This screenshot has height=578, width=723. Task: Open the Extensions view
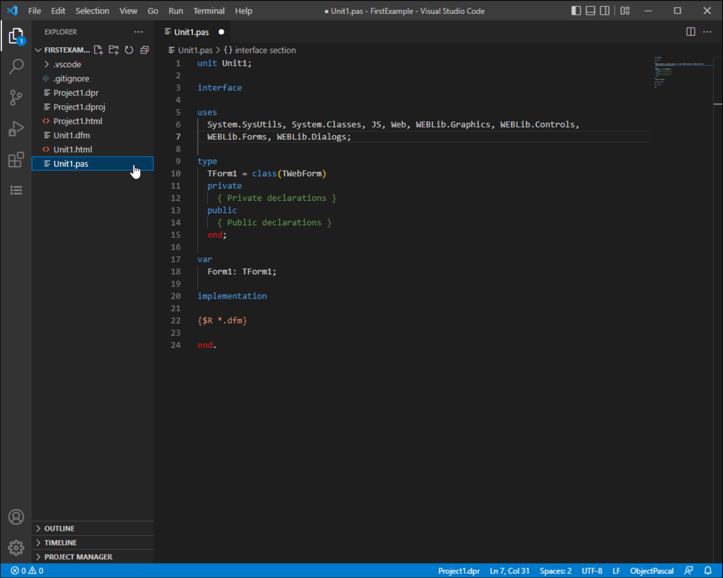(x=16, y=160)
